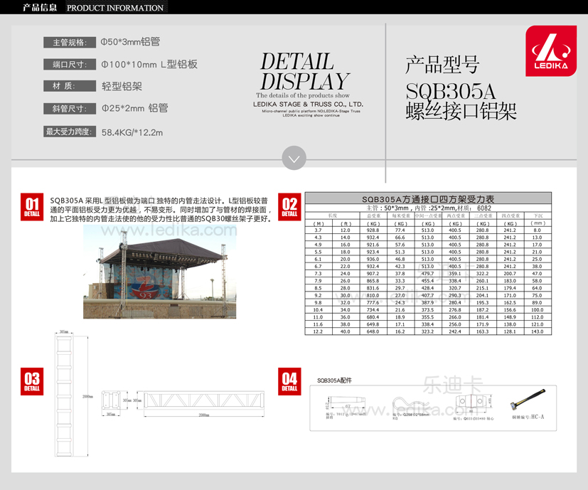
Task: Select table cell 163.3
Action: [x=482, y=331]
